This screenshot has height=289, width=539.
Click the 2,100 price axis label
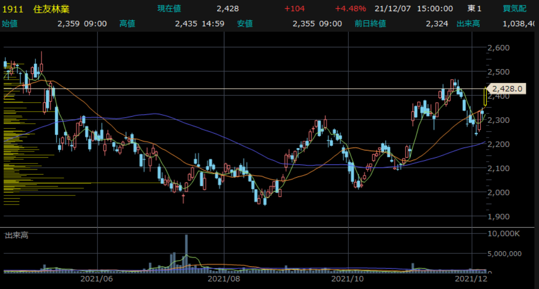coord(498,168)
